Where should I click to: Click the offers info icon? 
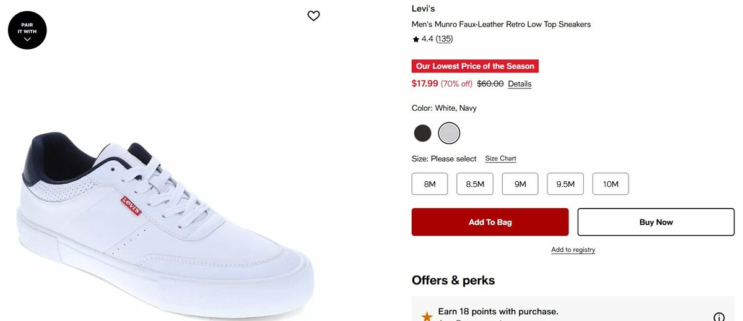[719, 317]
